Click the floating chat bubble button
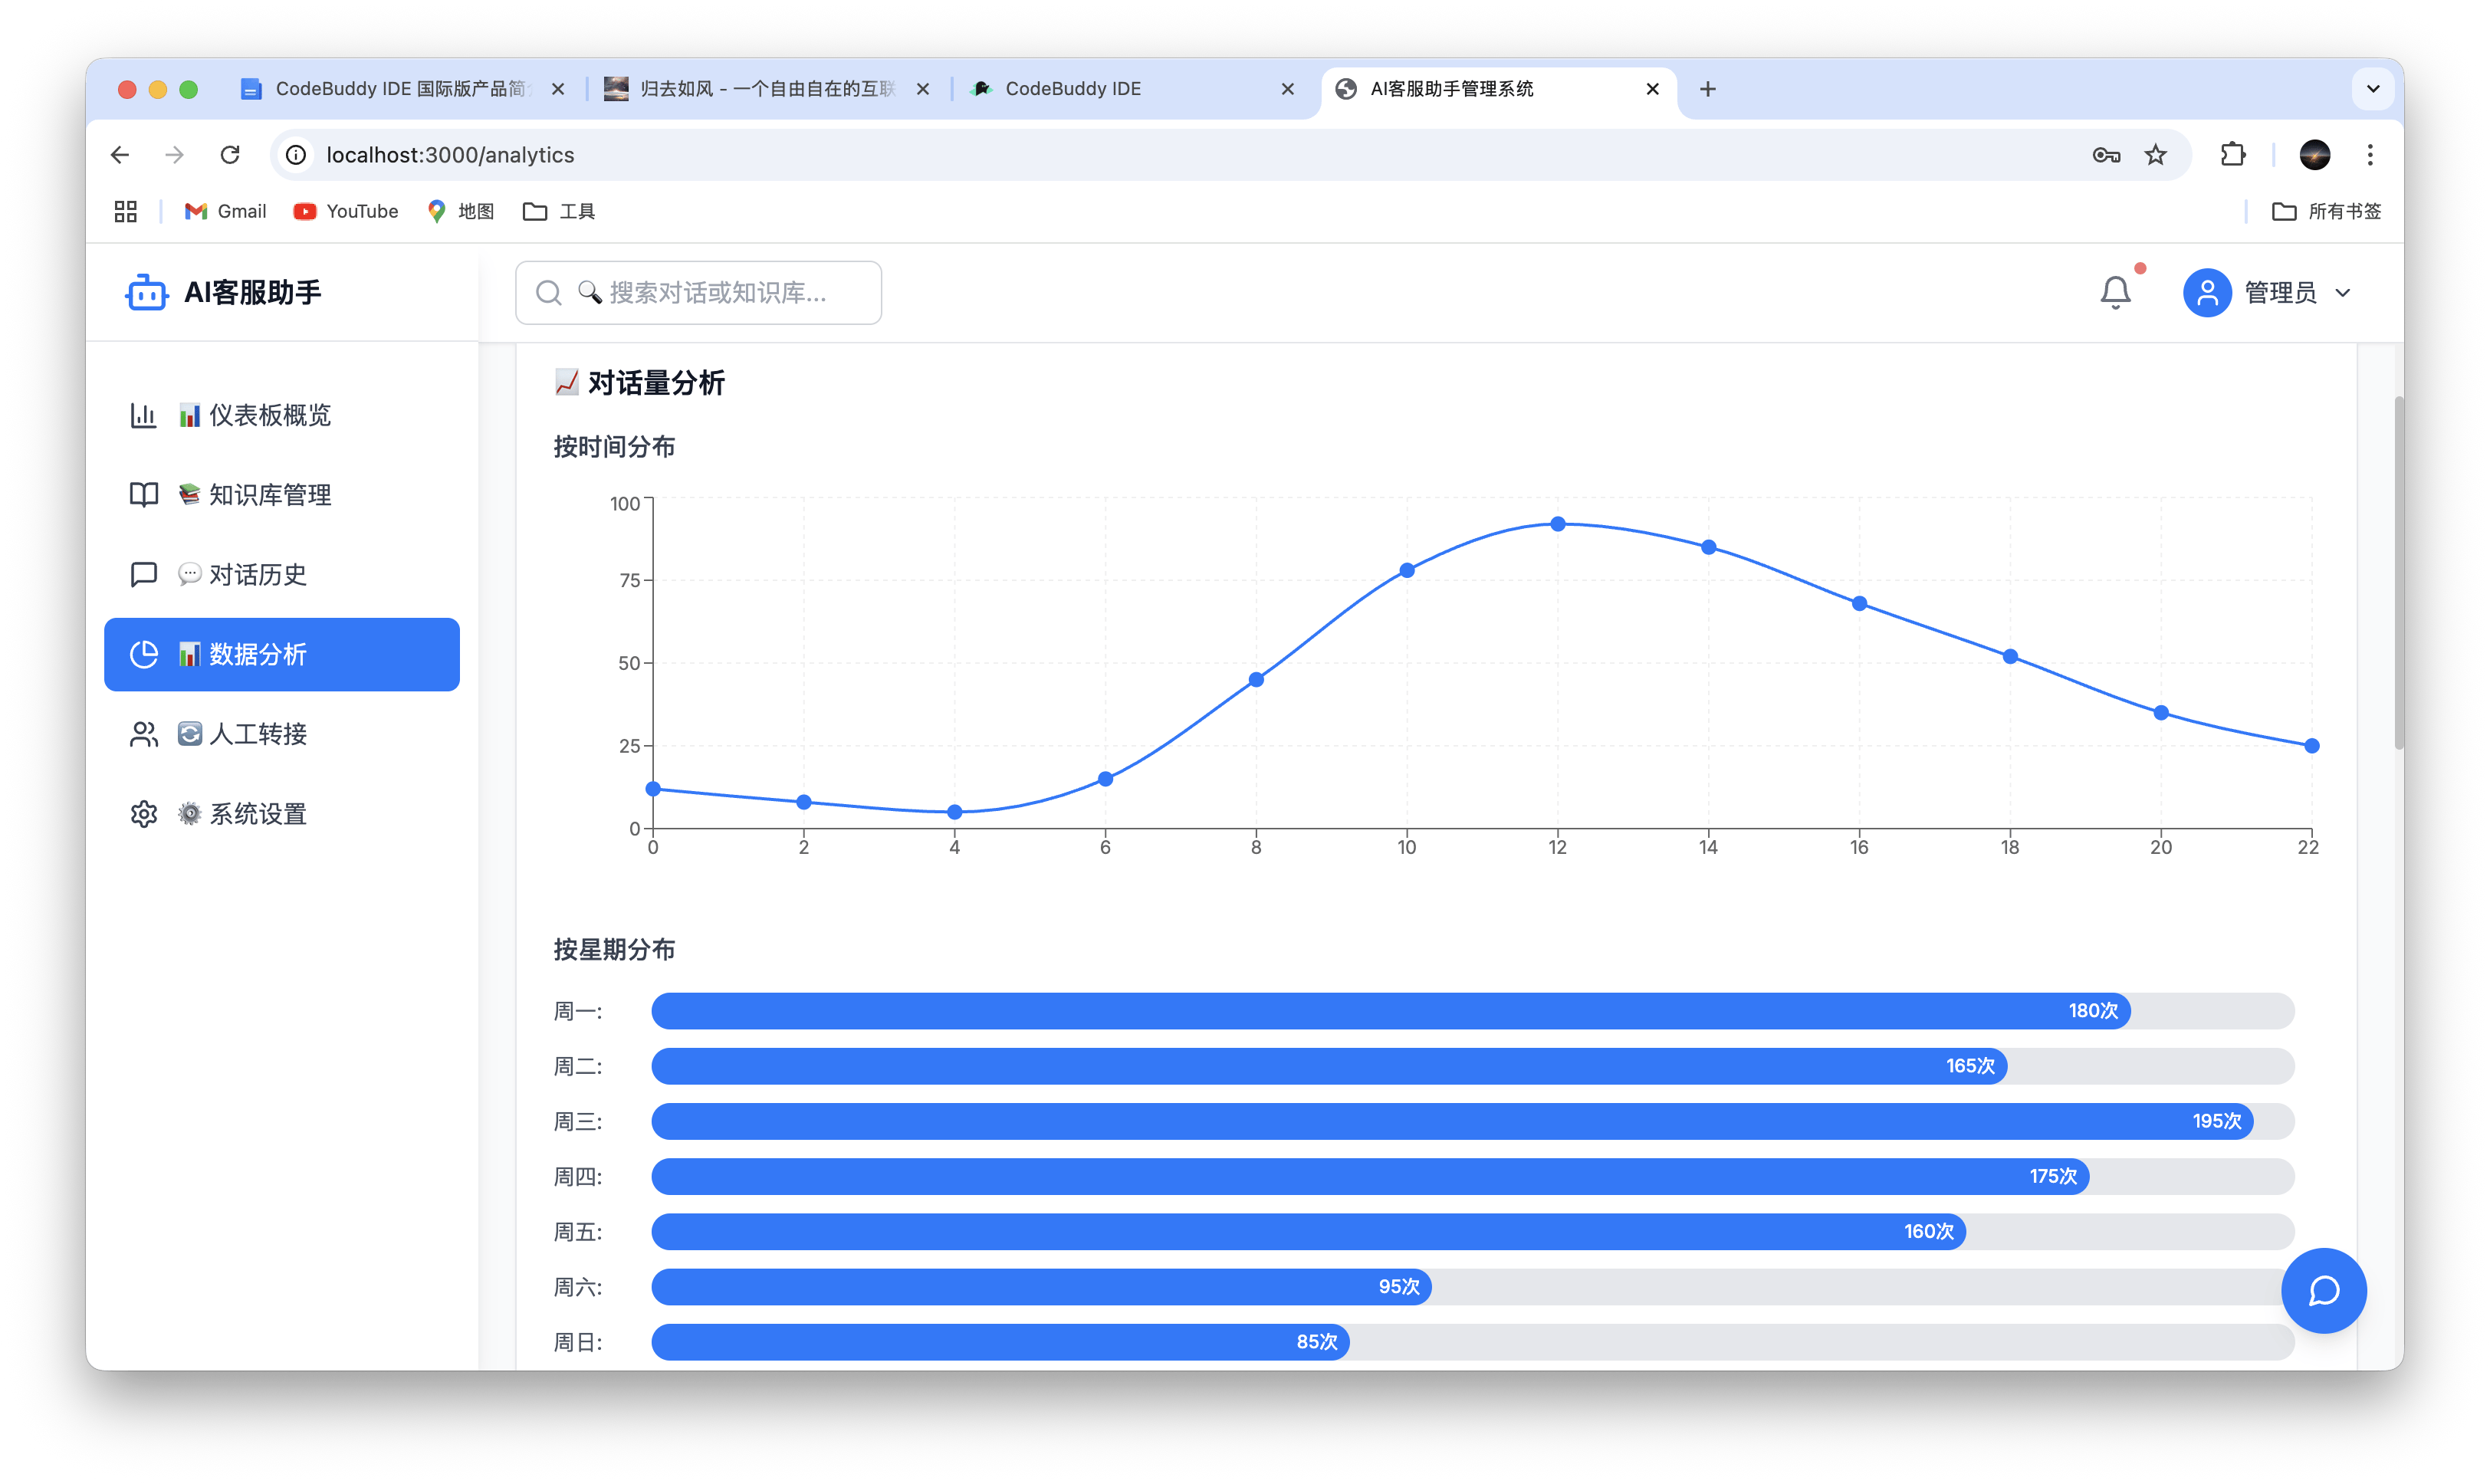This screenshot has height=1484, width=2490. tap(2323, 1290)
